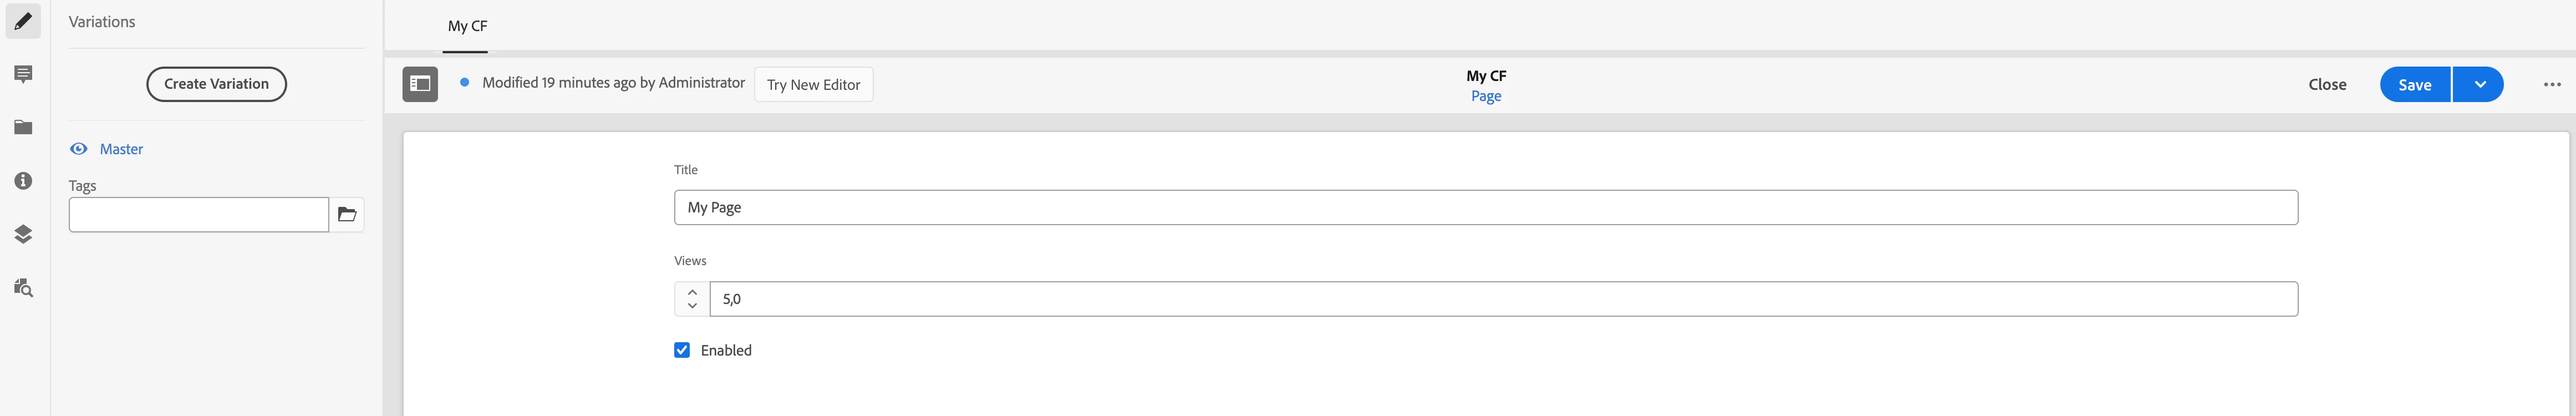Click the Create Variation button

(x=216, y=84)
